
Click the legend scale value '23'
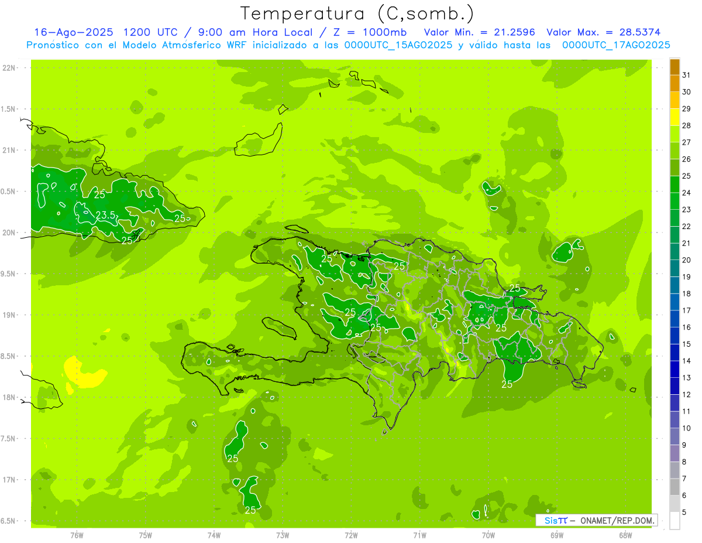tap(686, 210)
